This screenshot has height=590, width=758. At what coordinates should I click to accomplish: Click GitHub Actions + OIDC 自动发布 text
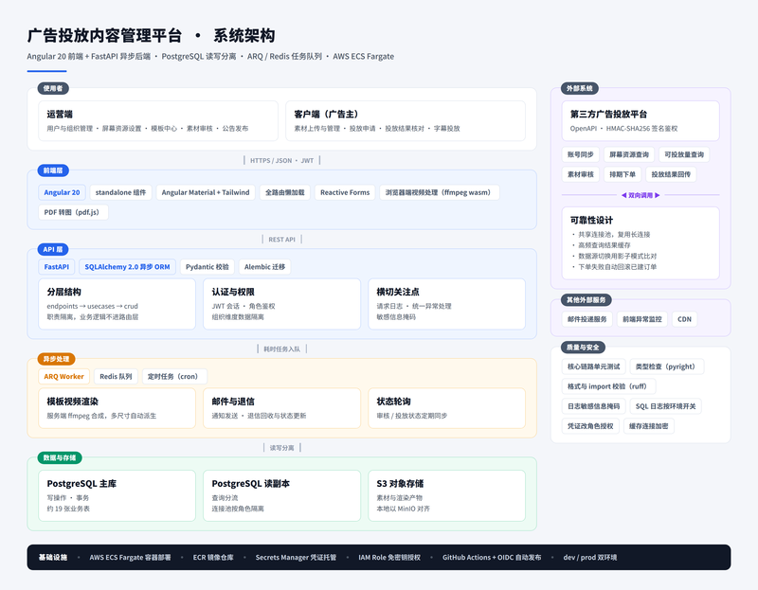click(492, 558)
